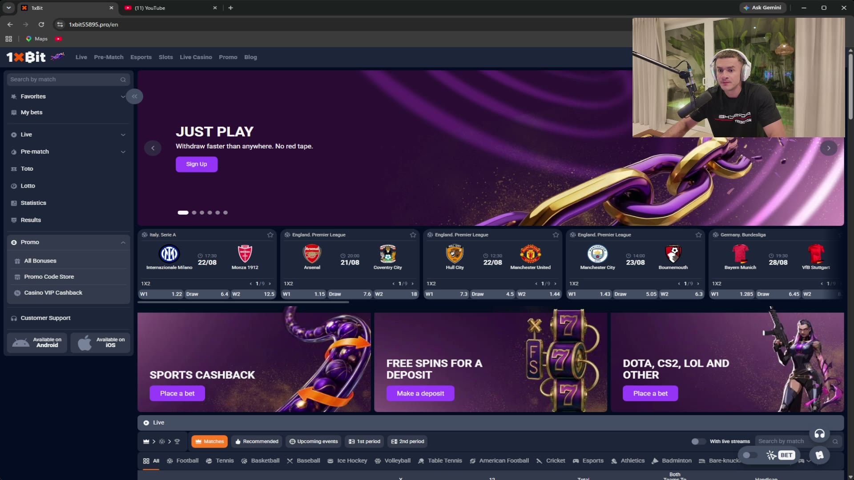
Task: Click the site information icon in address bar
Action: click(x=60, y=24)
